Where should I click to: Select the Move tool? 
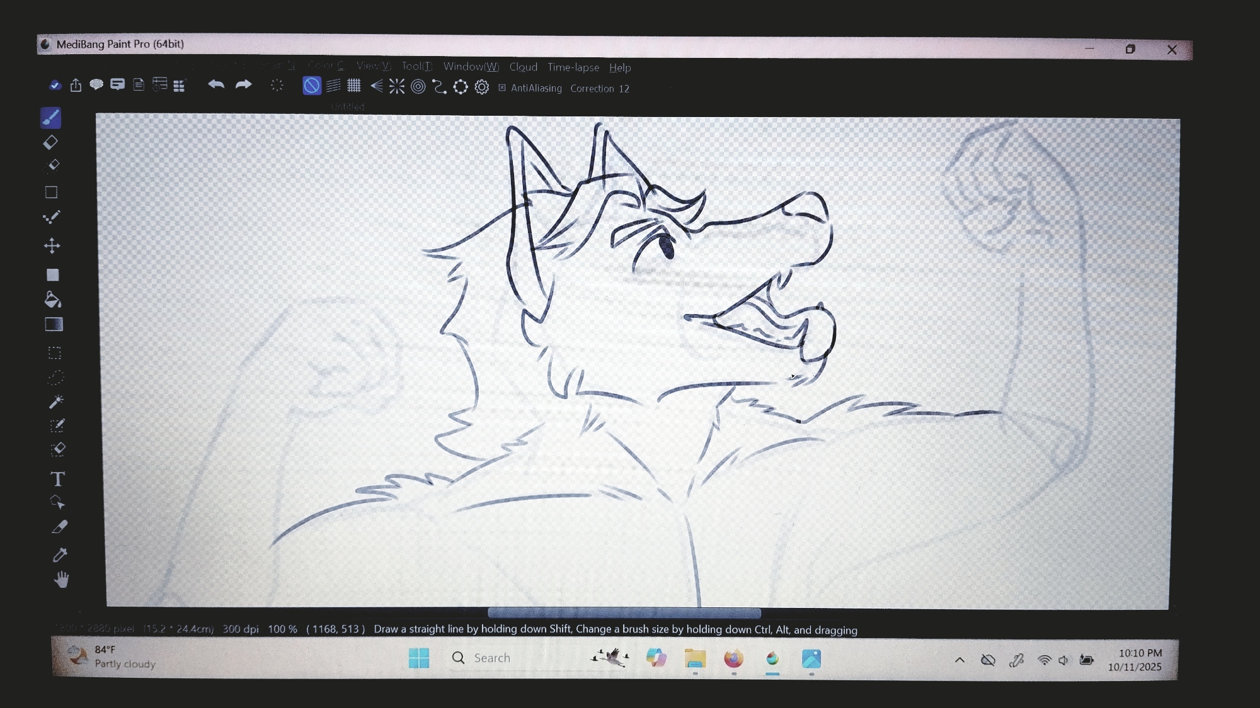pyautogui.click(x=52, y=245)
